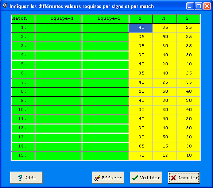Minimize the dialog window
This screenshot has width=213, height=188.
coord(190,6)
